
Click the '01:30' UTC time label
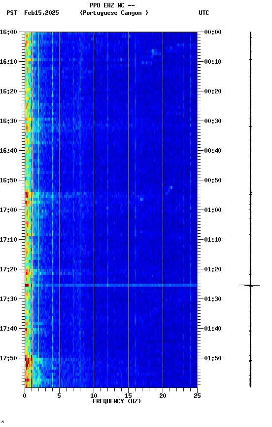(x=213, y=299)
